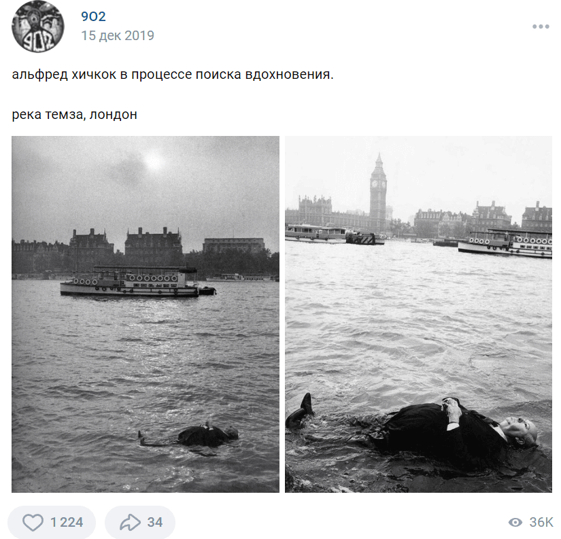The image size is (561, 539).
Task: Click the post text about альфред хичкок
Action: pos(173,74)
